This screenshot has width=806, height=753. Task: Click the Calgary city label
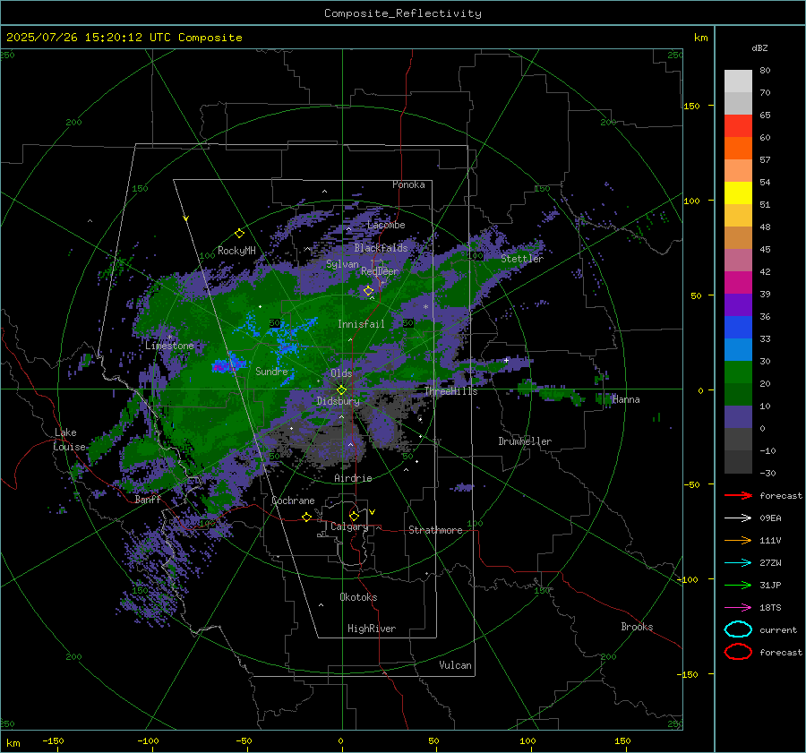pos(349,526)
